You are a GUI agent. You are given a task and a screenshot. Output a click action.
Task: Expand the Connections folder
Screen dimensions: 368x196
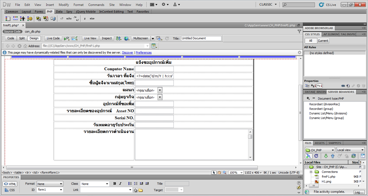(311, 172)
